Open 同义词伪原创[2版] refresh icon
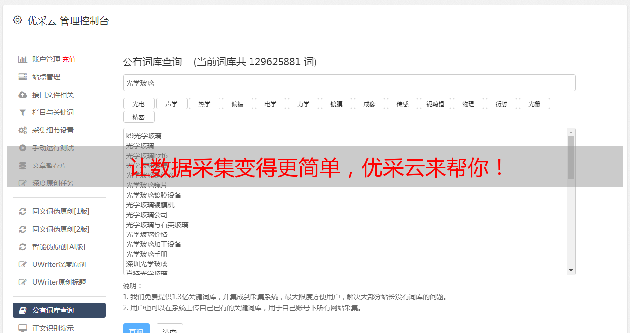 pos(23,229)
